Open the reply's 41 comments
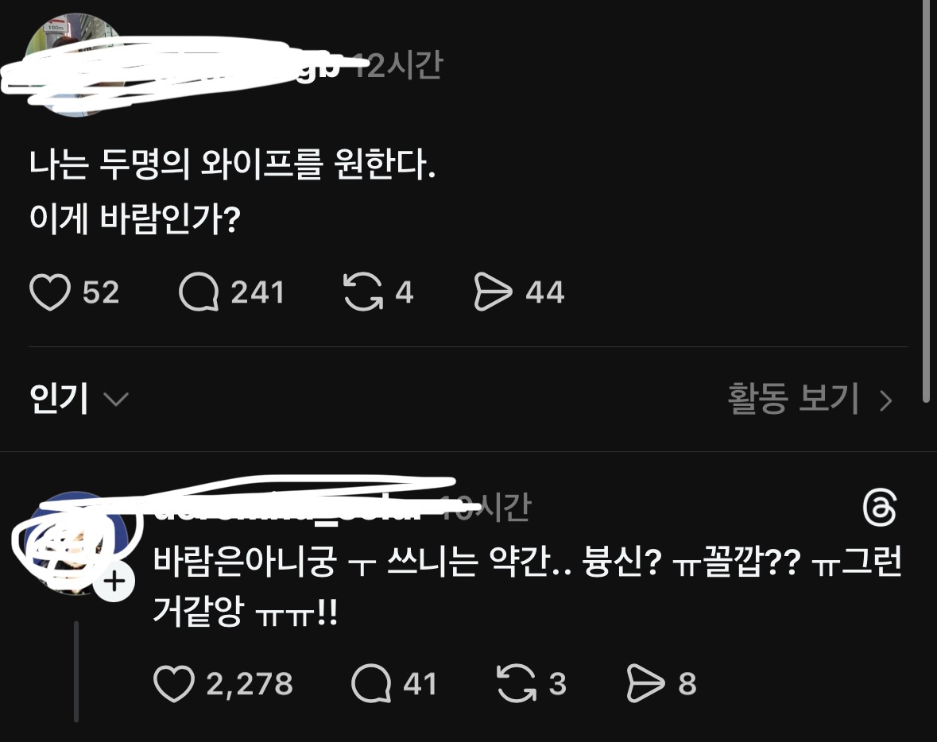Image resolution: width=937 pixels, height=742 pixels. (371, 683)
